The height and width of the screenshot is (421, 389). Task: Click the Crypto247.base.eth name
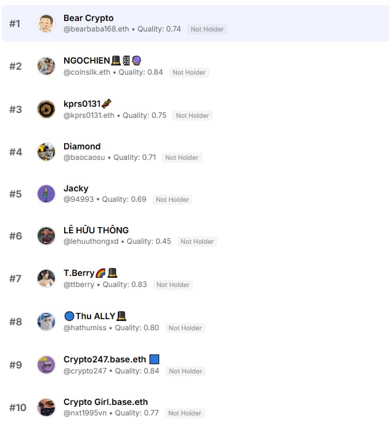tap(105, 359)
